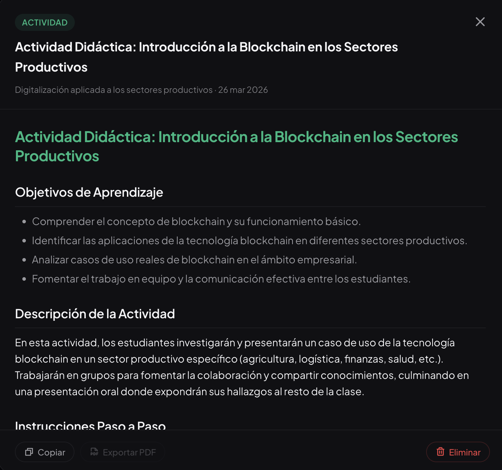Image resolution: width=502 pixels, height=470 pixels.
Task: Click the green ACTIVIDAD badge
Action: coord(45,22)
